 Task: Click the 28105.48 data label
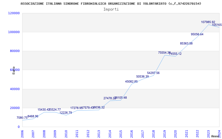point(121,98)
